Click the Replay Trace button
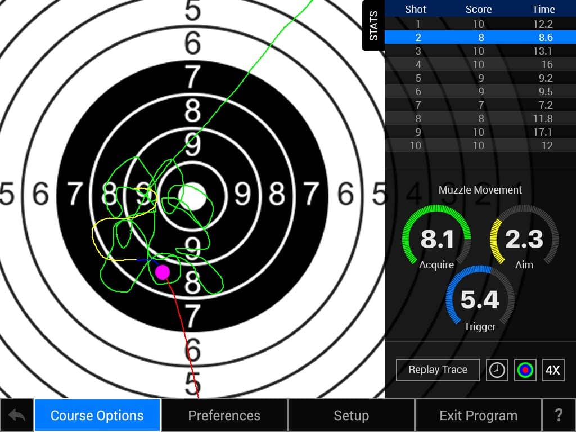 tap(438, 370)
